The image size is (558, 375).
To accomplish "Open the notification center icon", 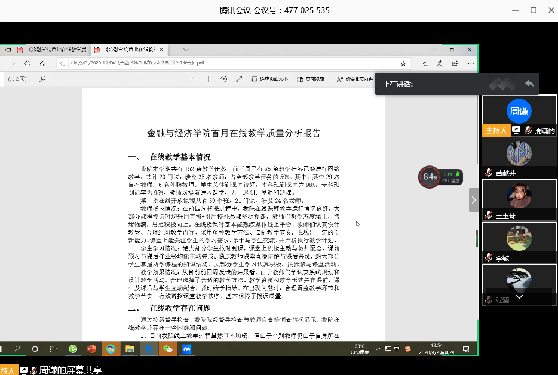I will coord(466,349).
